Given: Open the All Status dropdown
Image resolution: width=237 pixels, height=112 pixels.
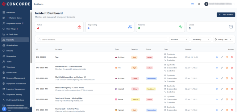Looking at the screenshot, I should click(179, 40).
